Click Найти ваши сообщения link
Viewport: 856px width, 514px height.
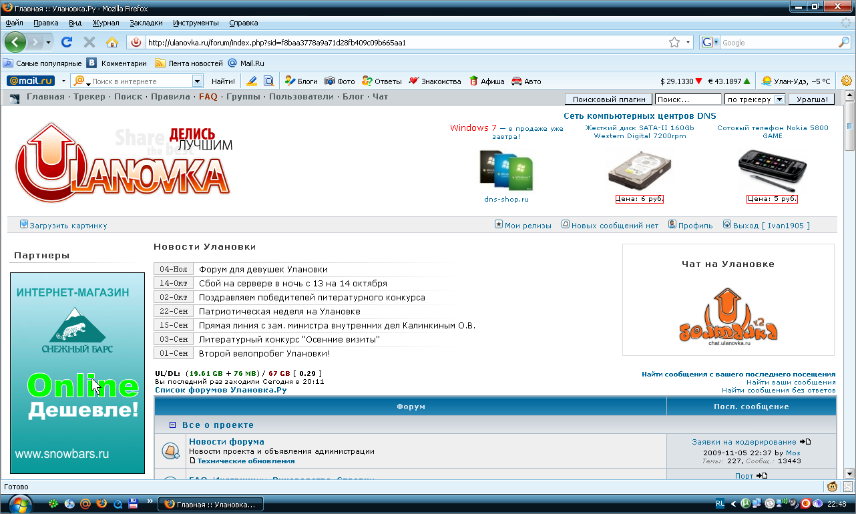[791, 382]
